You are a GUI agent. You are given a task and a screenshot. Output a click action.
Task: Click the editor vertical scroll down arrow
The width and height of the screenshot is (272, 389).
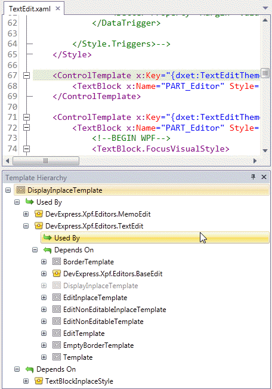[265, 150]
